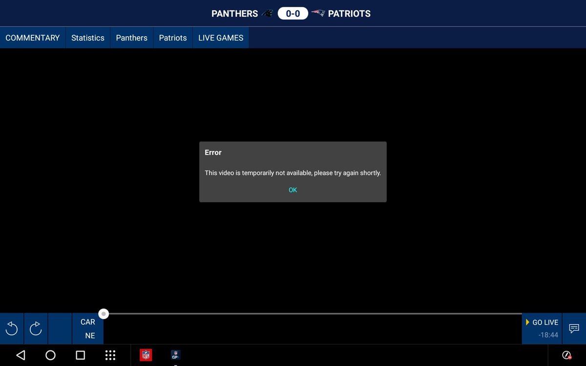Click the PATRIOTS team name in header
The height and width of the screenshot is (366, 586).
349,14
